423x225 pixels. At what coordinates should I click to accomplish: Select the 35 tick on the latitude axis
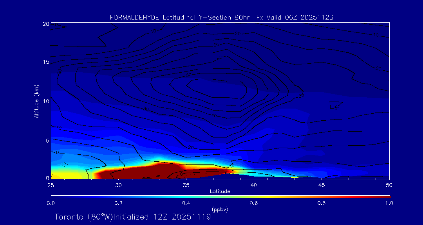(x=186, y=184)
